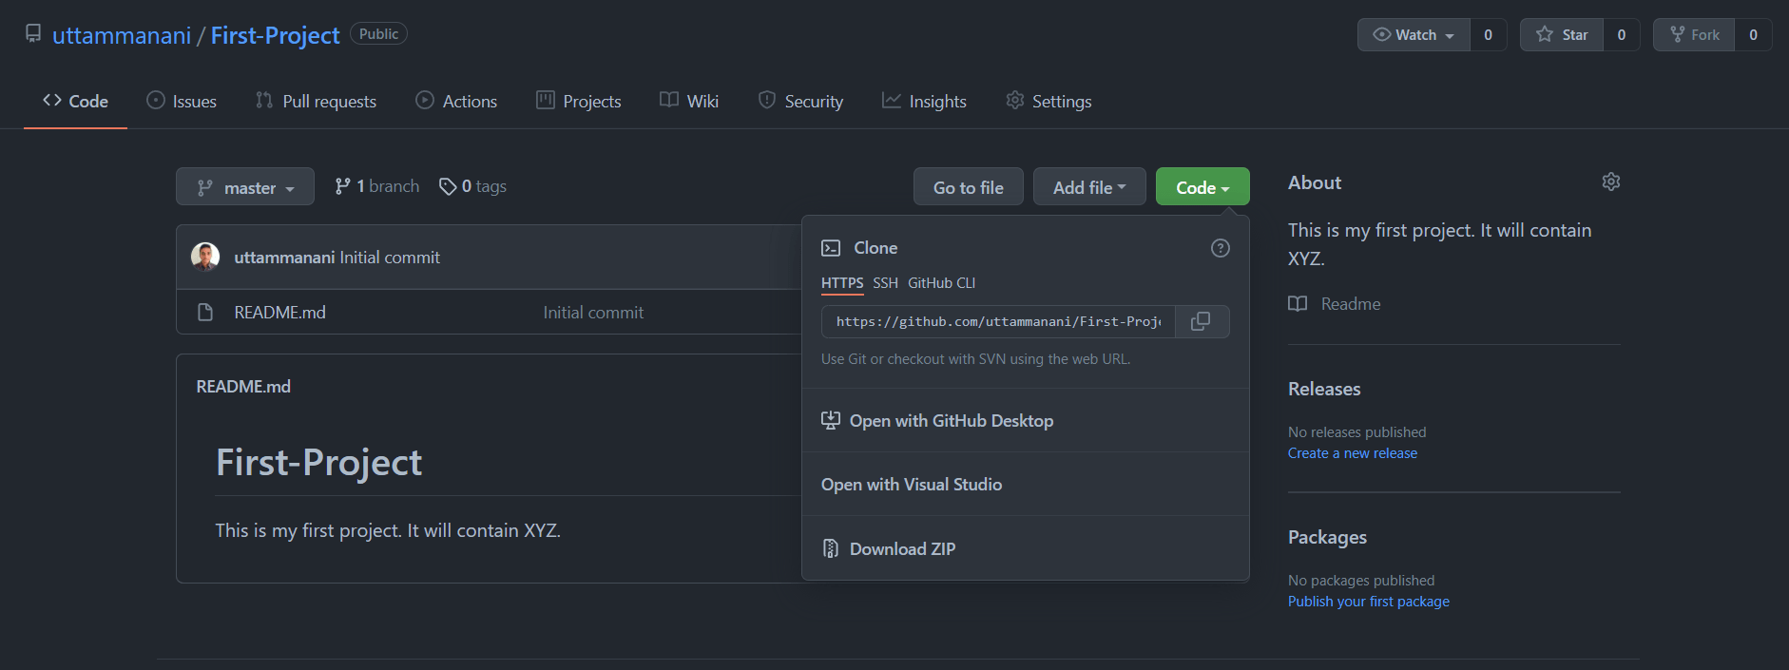This screenshot has width=1789, height=670.
Task: Select the SSH clone option
Action: tap(885, 283)
